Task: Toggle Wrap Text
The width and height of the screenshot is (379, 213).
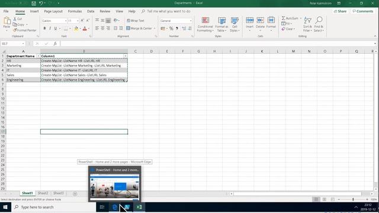Action: [136, 21]
